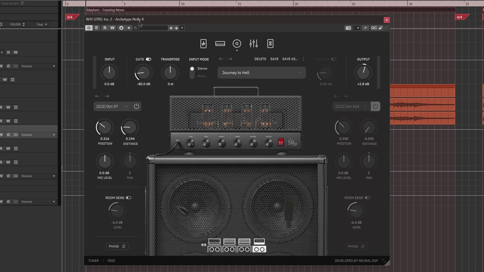Click the amp GAIN knob
484x272 pixels.
(x=191, y=143)
